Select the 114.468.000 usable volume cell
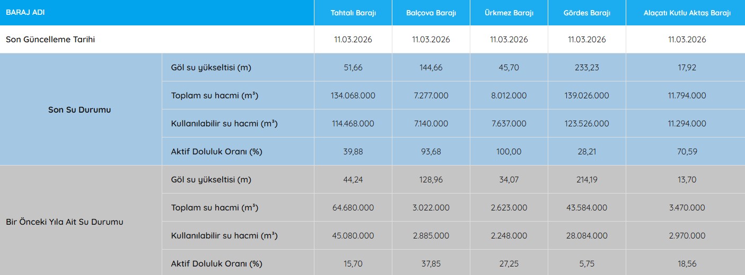Image resolution: width=745 pixels, height=275 pixels. 353,124
